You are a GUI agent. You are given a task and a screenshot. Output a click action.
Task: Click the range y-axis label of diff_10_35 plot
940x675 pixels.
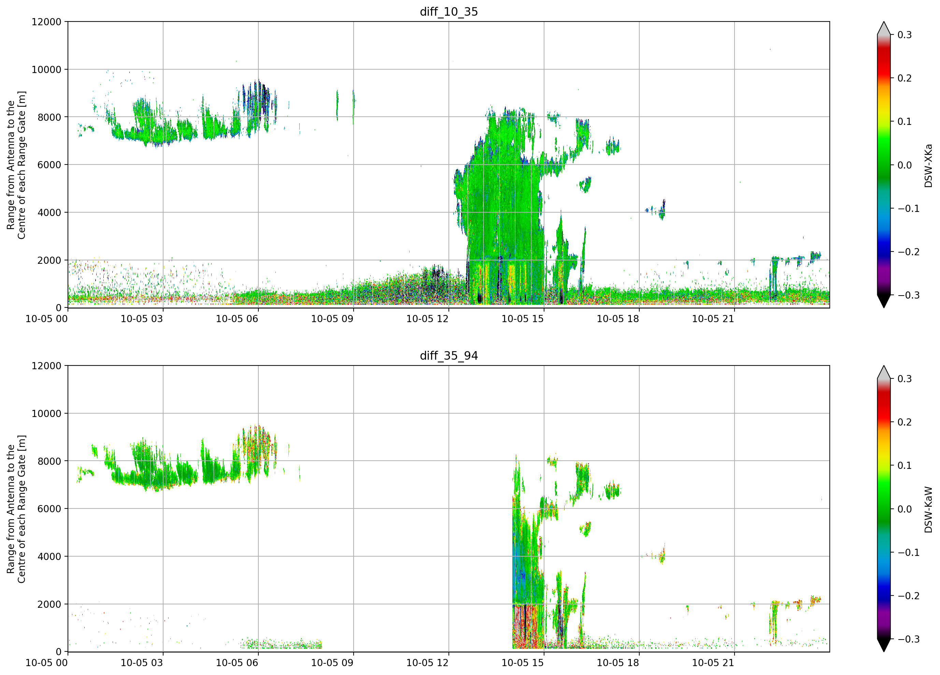[16, 165]
